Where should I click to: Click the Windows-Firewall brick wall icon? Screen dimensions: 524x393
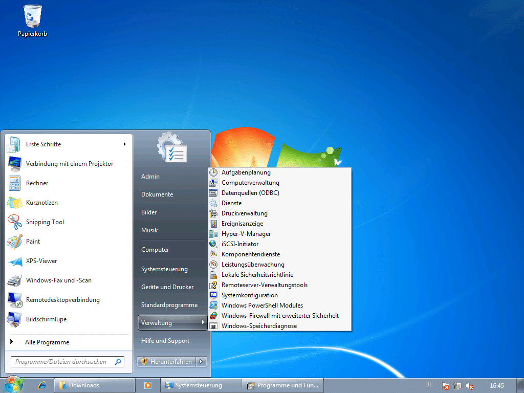(x=213, y=315)
